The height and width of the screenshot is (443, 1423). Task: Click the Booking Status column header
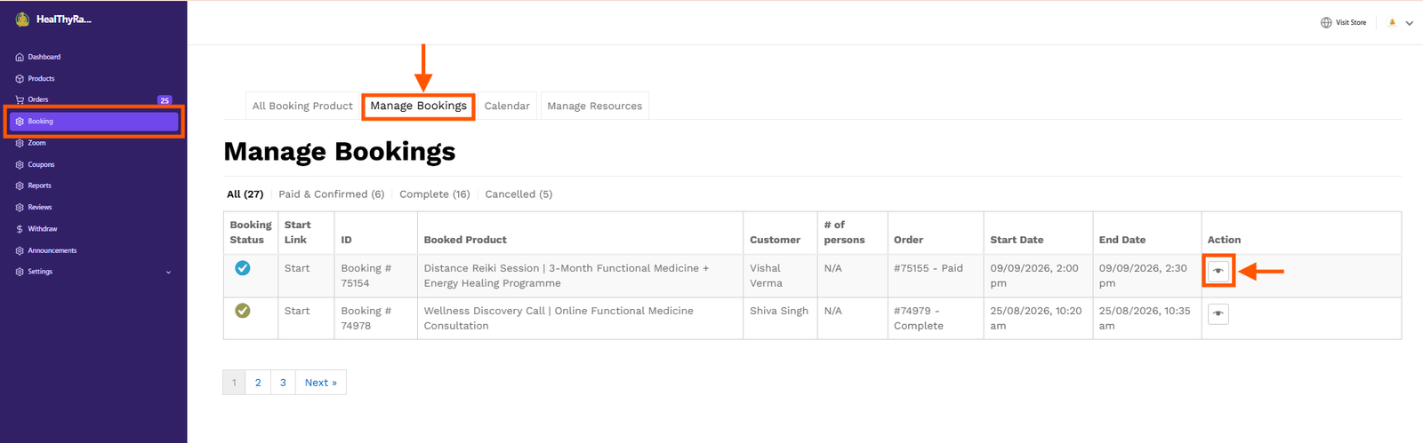pos(251,233)
